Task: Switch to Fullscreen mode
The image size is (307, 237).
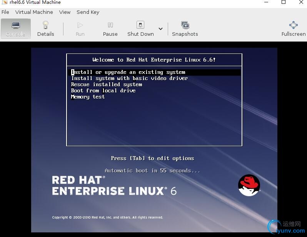Action: [293, 29]
